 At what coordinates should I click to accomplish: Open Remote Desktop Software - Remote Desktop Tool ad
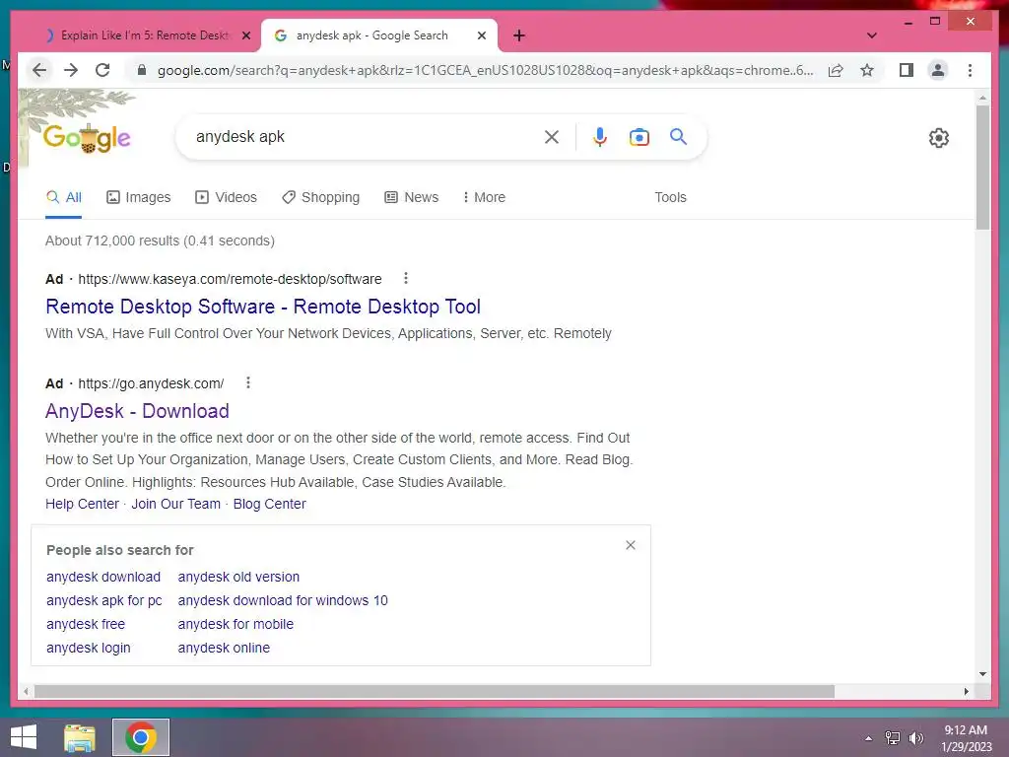[x=263, y=307]
